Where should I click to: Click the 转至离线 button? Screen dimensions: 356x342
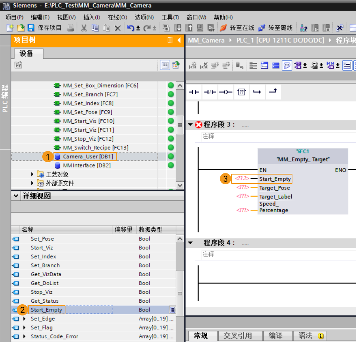pyautogui.click(x=275, y=28)
